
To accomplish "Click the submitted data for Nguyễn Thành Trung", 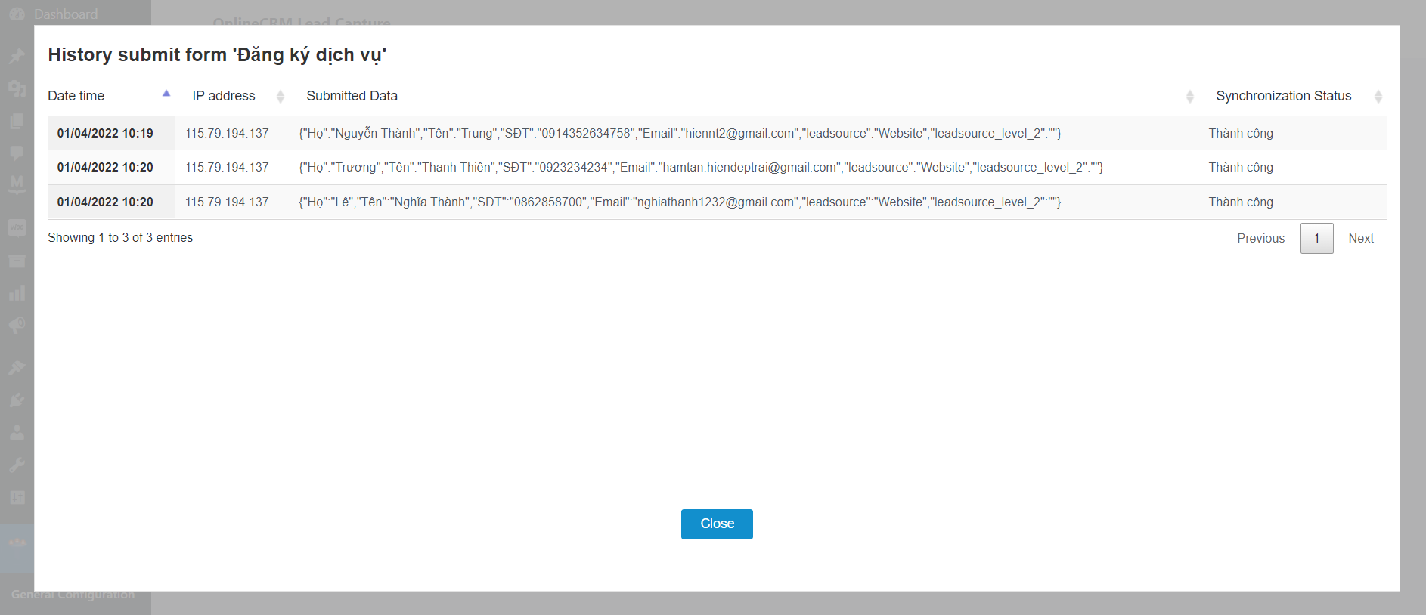I will pyautogui.click(x=680, y=133).
